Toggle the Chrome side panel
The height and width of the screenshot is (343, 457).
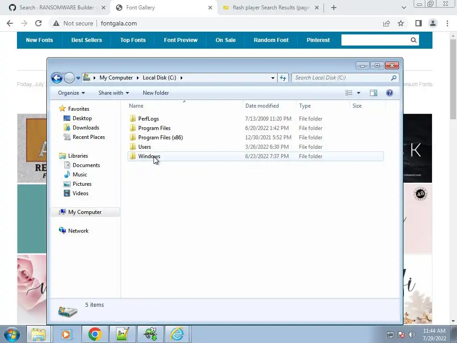click(x=419, y=23)
